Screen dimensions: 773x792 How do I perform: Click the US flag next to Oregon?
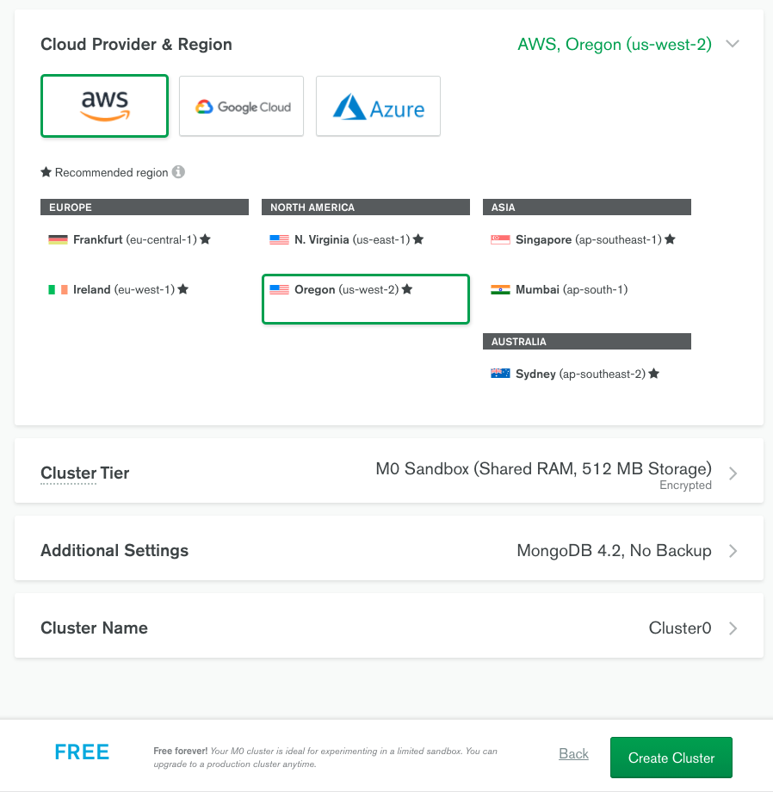[279, 290]
